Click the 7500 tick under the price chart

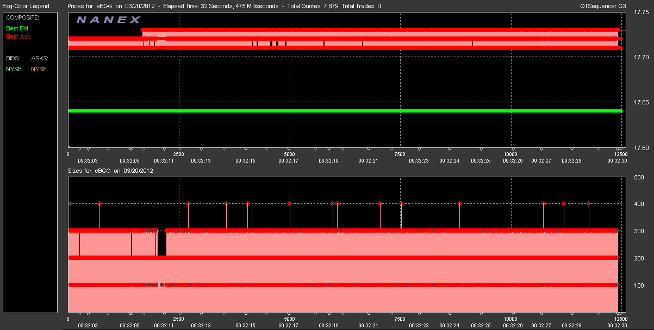[400, 154]
